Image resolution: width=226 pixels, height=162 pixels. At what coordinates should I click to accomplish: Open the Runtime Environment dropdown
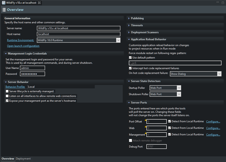(118, 40)
